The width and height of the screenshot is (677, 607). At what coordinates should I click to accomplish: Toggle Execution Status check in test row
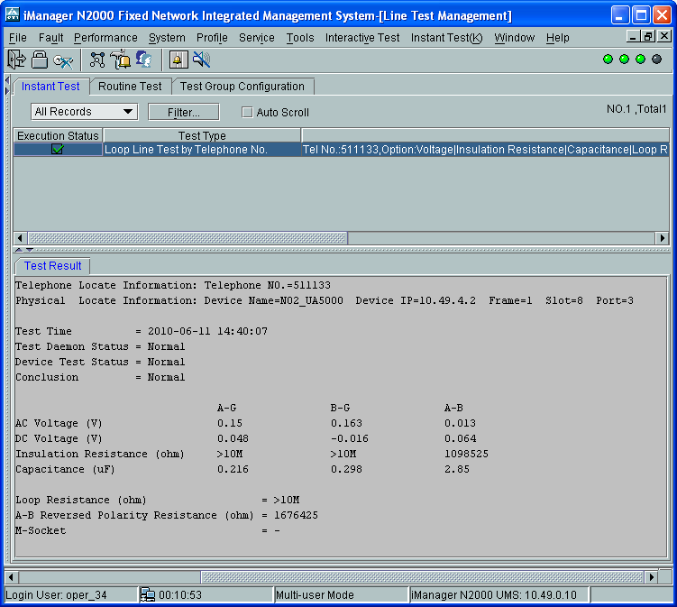tap(58, 150)
